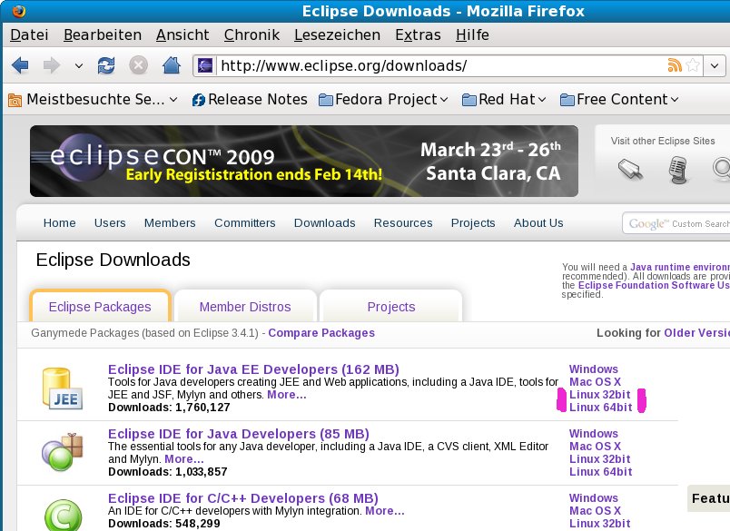Image resolution: width=730 pixels, height=531 pixels.
Task: Open the Compare Packages link
Action: click(x=321, y=333)
